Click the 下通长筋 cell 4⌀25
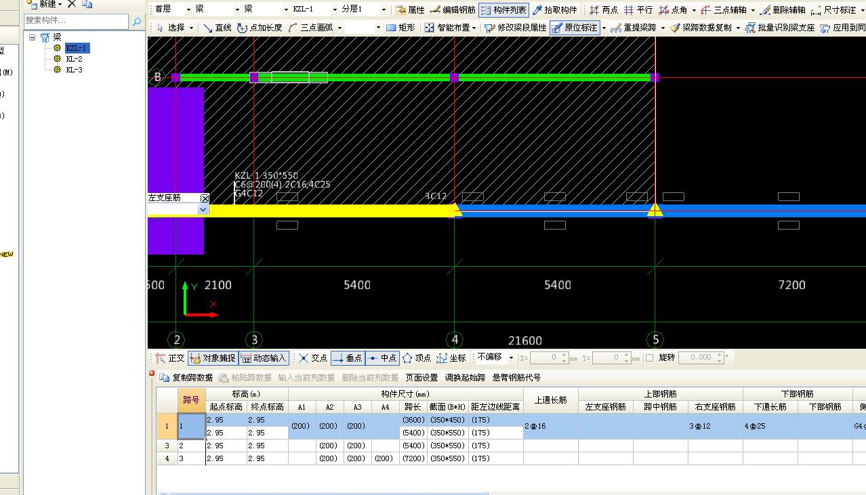866x495 pixels. click(x=770, y=426)
